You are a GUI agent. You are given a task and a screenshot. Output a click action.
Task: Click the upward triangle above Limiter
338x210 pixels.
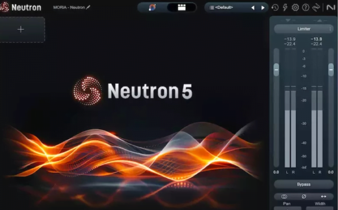(319, 20)
